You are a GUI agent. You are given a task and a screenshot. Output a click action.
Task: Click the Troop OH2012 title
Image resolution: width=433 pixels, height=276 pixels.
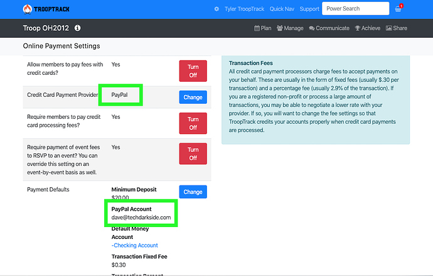click(46, 28)
